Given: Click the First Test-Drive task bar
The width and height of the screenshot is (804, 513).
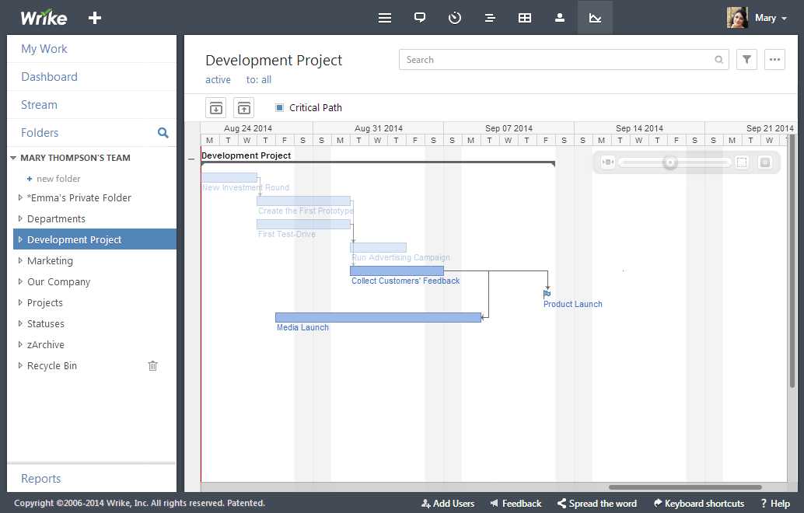Looking at the screenshot, I should click(303, 224).
